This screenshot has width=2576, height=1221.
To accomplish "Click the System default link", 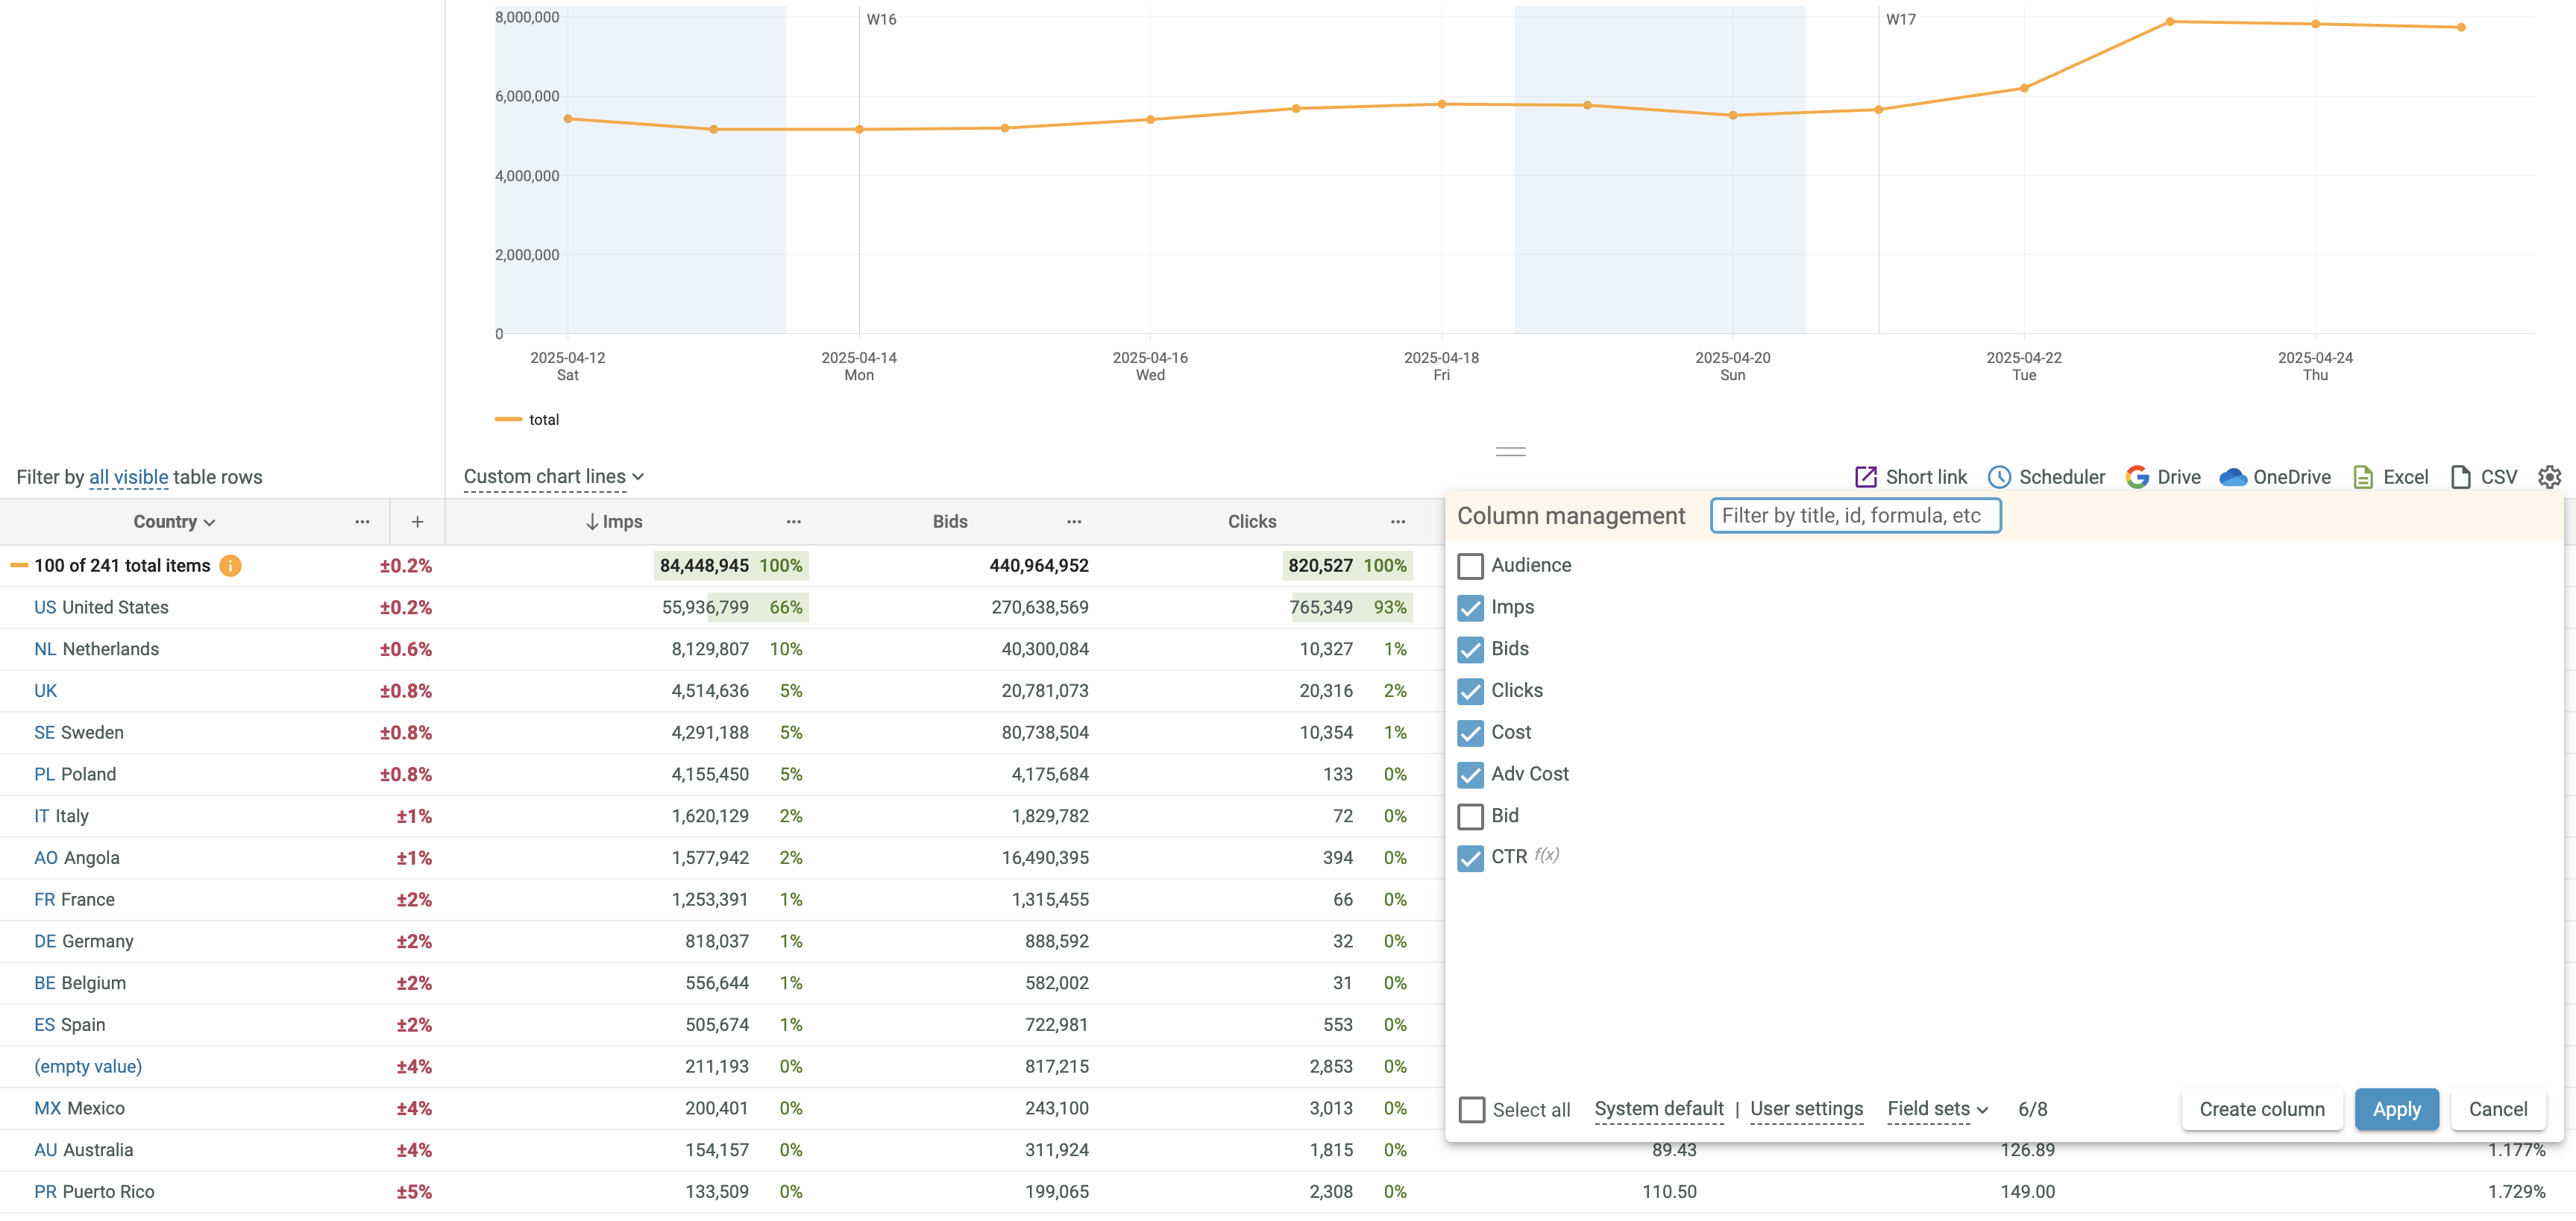I will [1658, 1109].
